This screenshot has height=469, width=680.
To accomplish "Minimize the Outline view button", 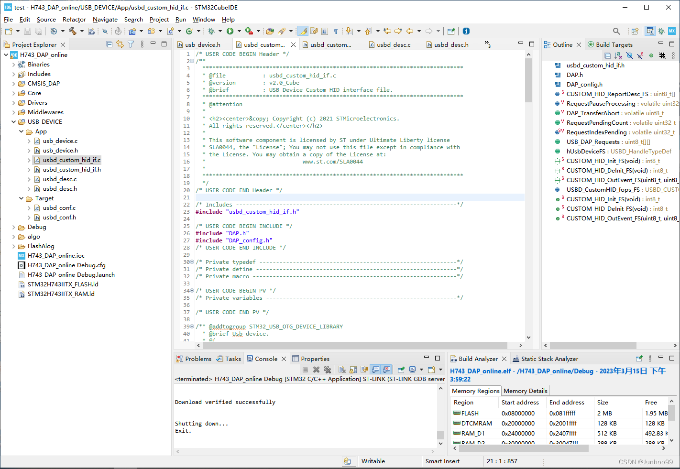I will 661,44.
